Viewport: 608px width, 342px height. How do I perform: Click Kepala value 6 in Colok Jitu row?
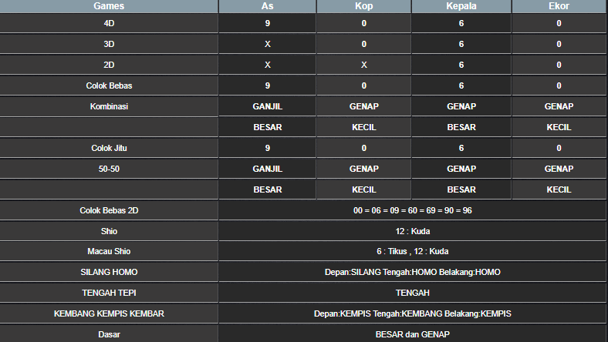click(x=461, y=148)
